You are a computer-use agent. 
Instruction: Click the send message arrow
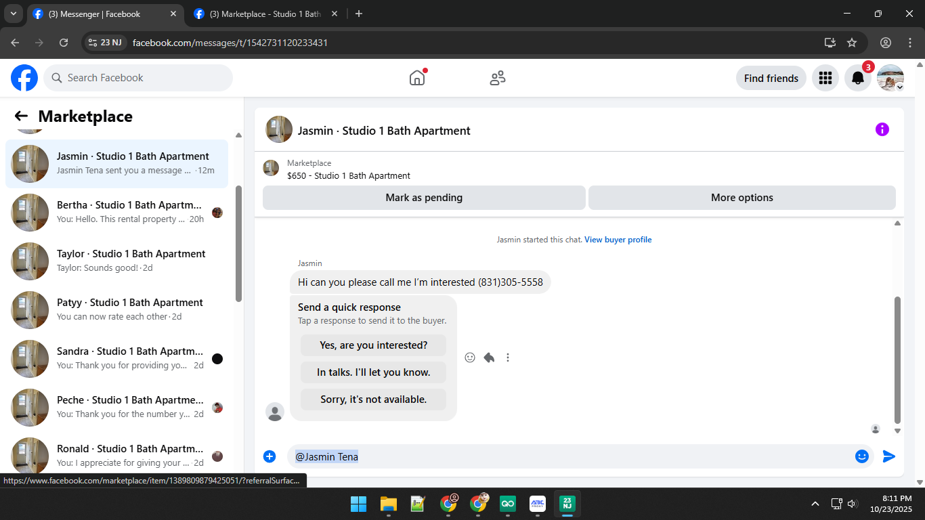point(889,456)
